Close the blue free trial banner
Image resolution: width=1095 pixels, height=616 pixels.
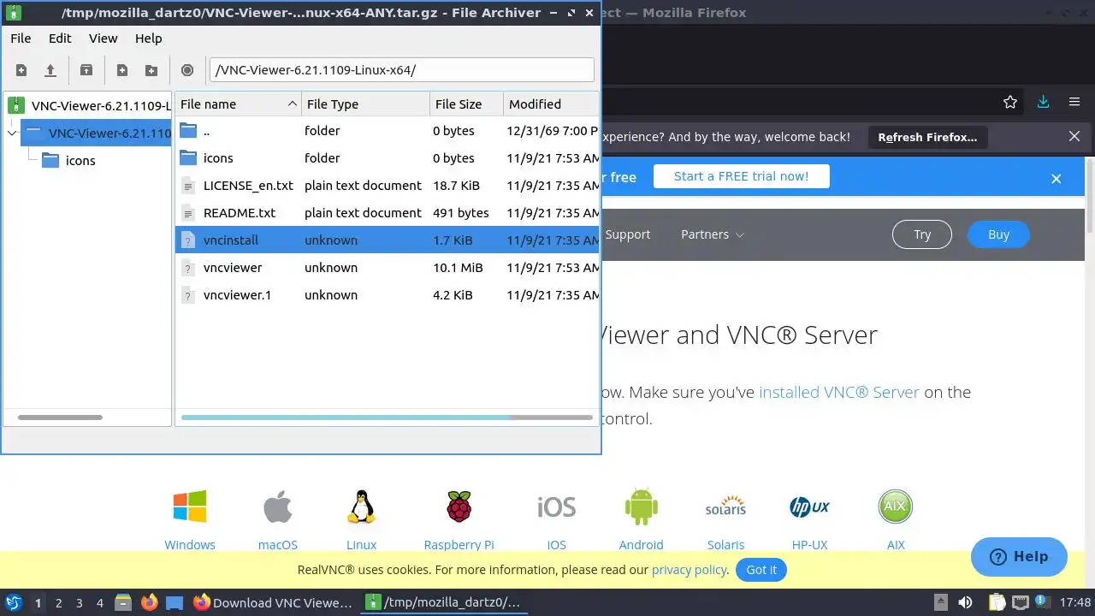point(1056,179)
